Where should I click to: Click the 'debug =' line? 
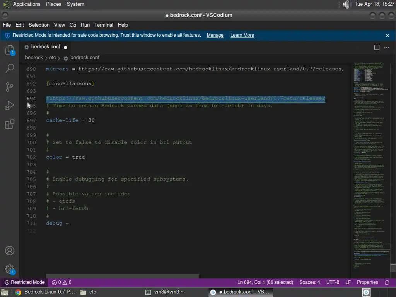(x=57, y=223)
